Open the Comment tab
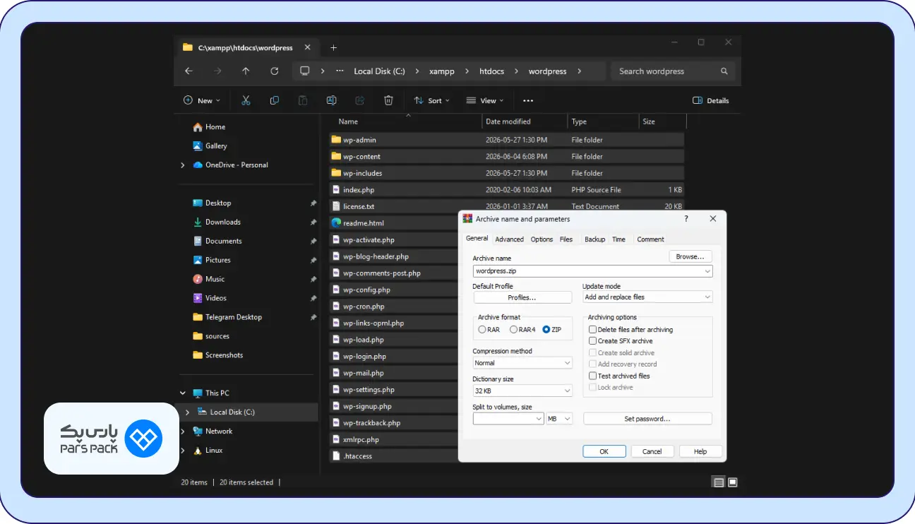915x524 pixels. click(650, 239)
